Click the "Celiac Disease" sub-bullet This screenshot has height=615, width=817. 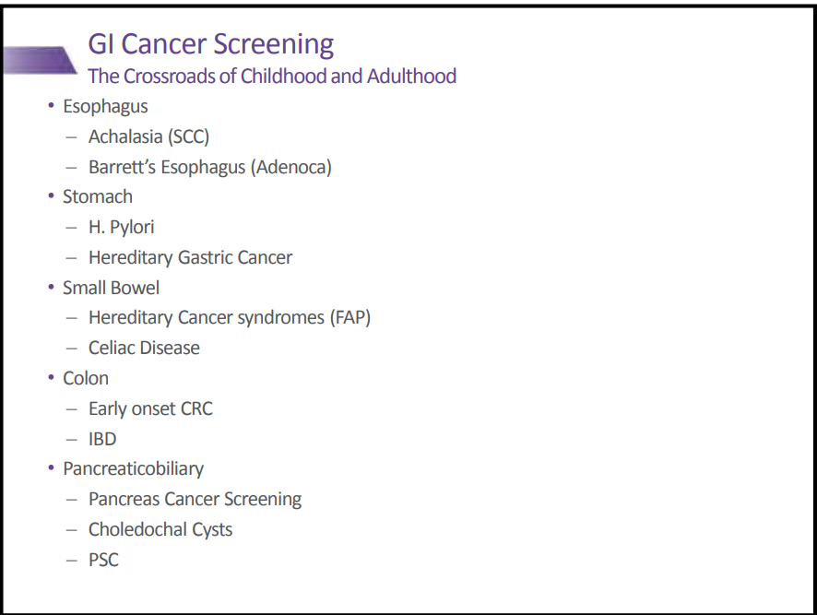point(144,348)
